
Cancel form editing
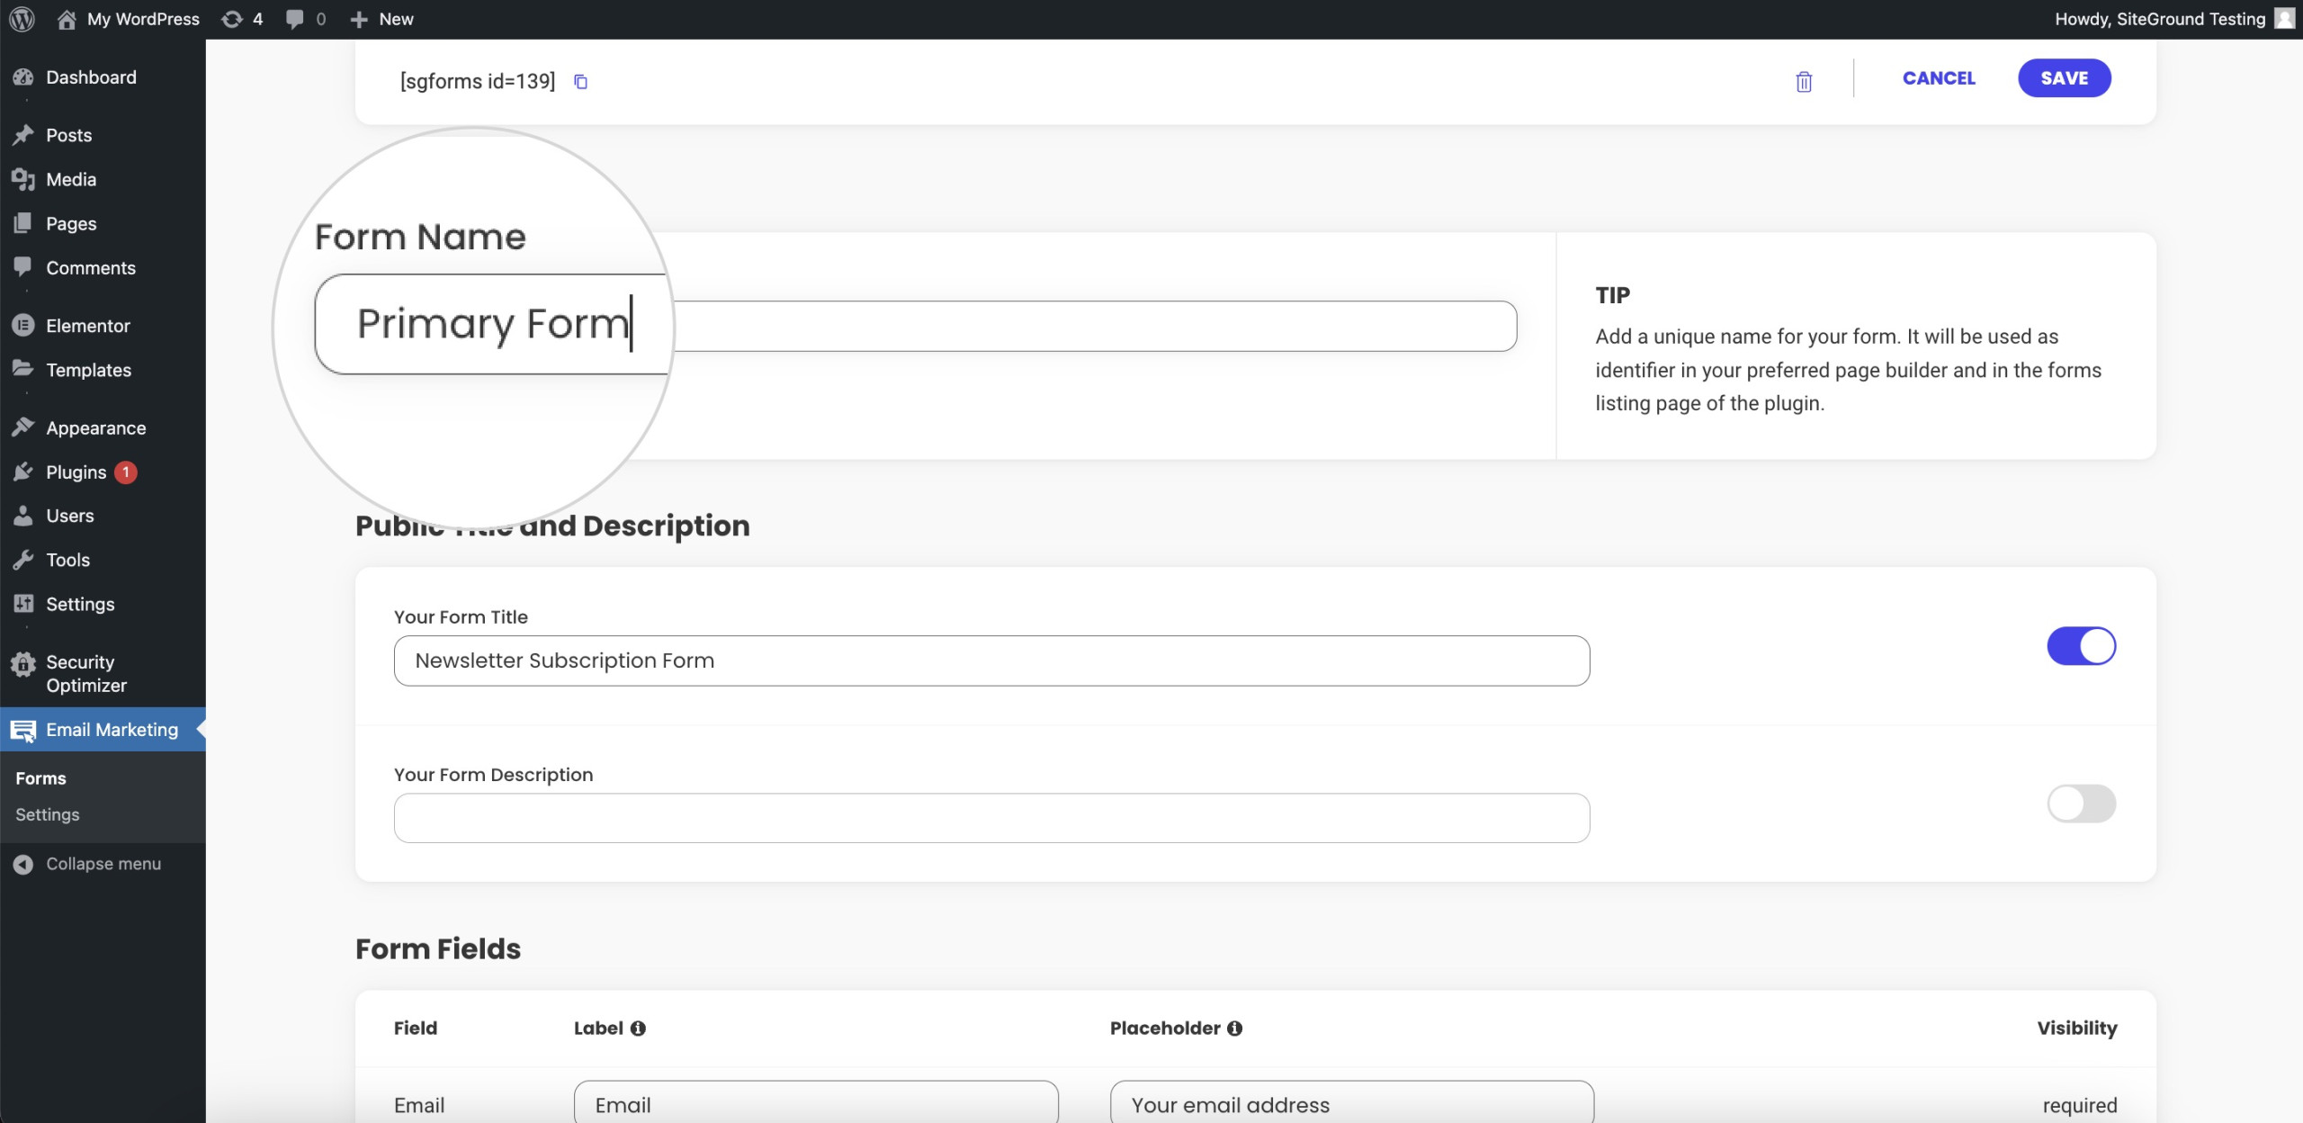(1939, 78)
